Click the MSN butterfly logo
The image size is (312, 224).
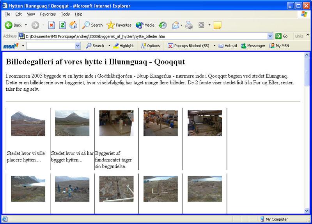click(x=11, y=46)
